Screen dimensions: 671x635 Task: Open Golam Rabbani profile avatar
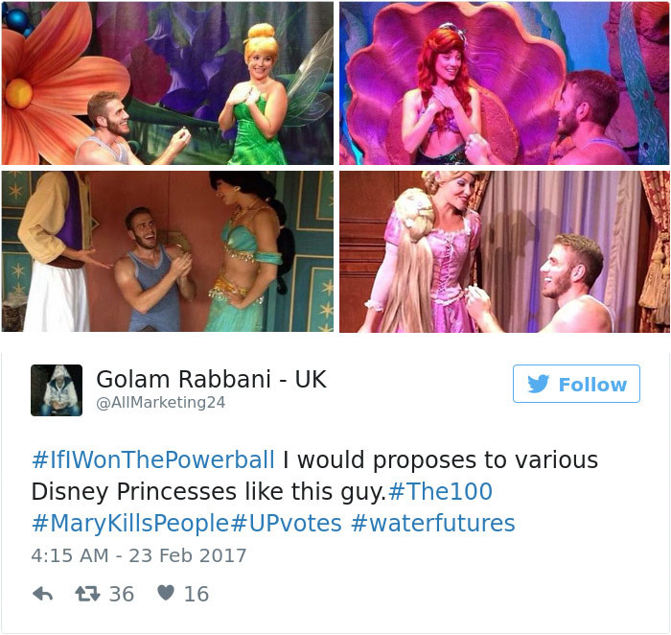pos(57,390)
